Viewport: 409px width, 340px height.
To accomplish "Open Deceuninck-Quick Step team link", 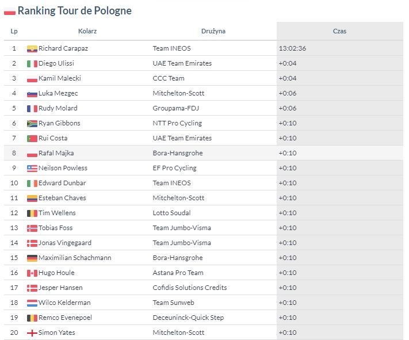I will pos(188,318).
